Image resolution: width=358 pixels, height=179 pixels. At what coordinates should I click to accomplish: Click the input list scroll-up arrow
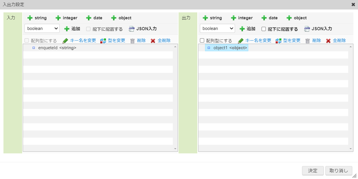(175, 46)
